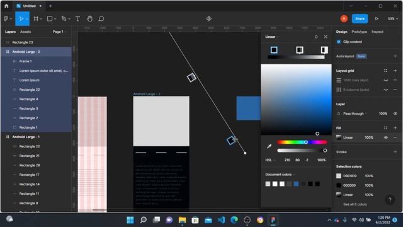Image resolution: width=403 pixels, height=227 pixels.
Task: Select the Pen tool
Action: [64, 18]
